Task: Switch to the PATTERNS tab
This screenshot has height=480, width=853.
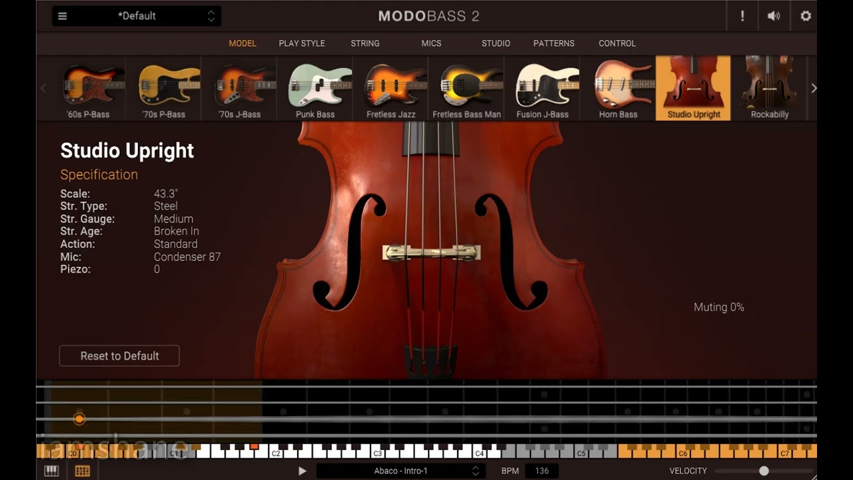Action: [x=554, y=43]
